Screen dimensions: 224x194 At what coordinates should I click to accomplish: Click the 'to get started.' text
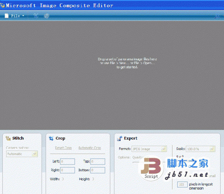click(x=127, y=67)
